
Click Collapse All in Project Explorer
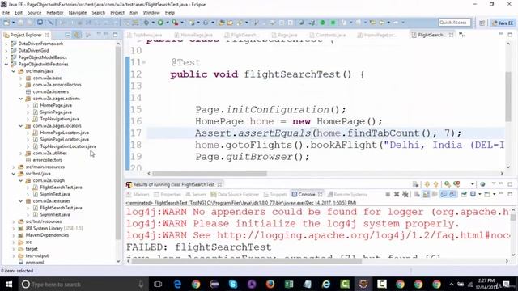click(68, 35)
